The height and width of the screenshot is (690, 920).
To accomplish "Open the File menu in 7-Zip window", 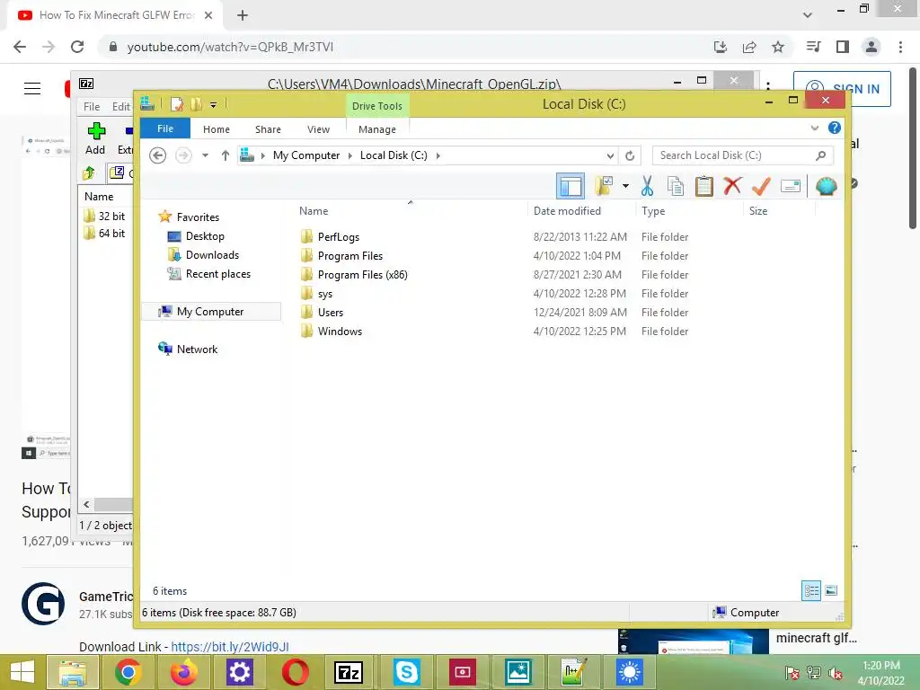I will pyautogui.click(x=92, y=107).
